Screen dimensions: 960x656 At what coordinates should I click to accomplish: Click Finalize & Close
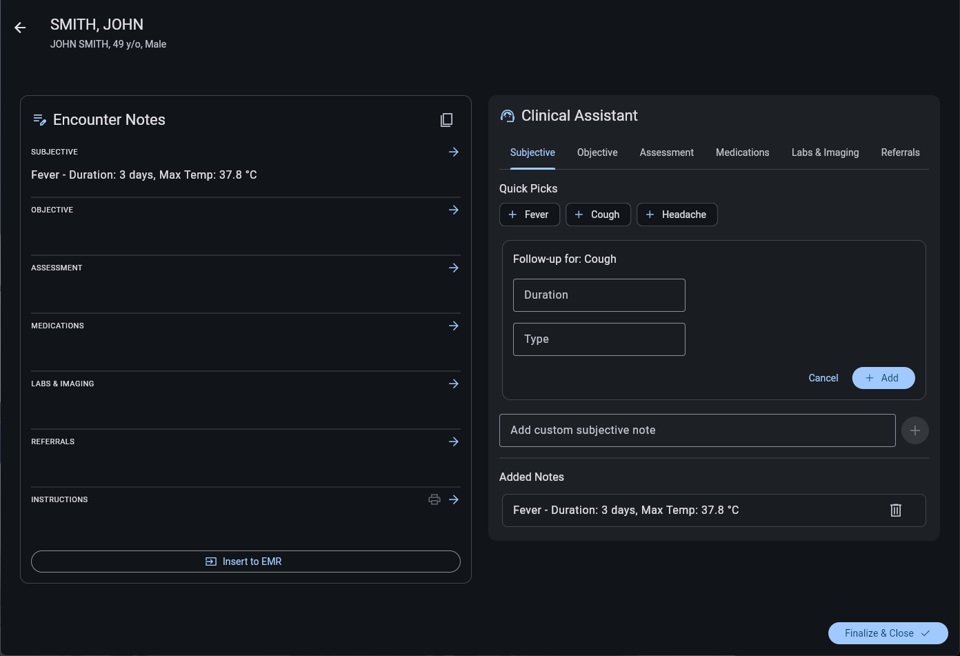pyautogui.click(x=888, y=633)
